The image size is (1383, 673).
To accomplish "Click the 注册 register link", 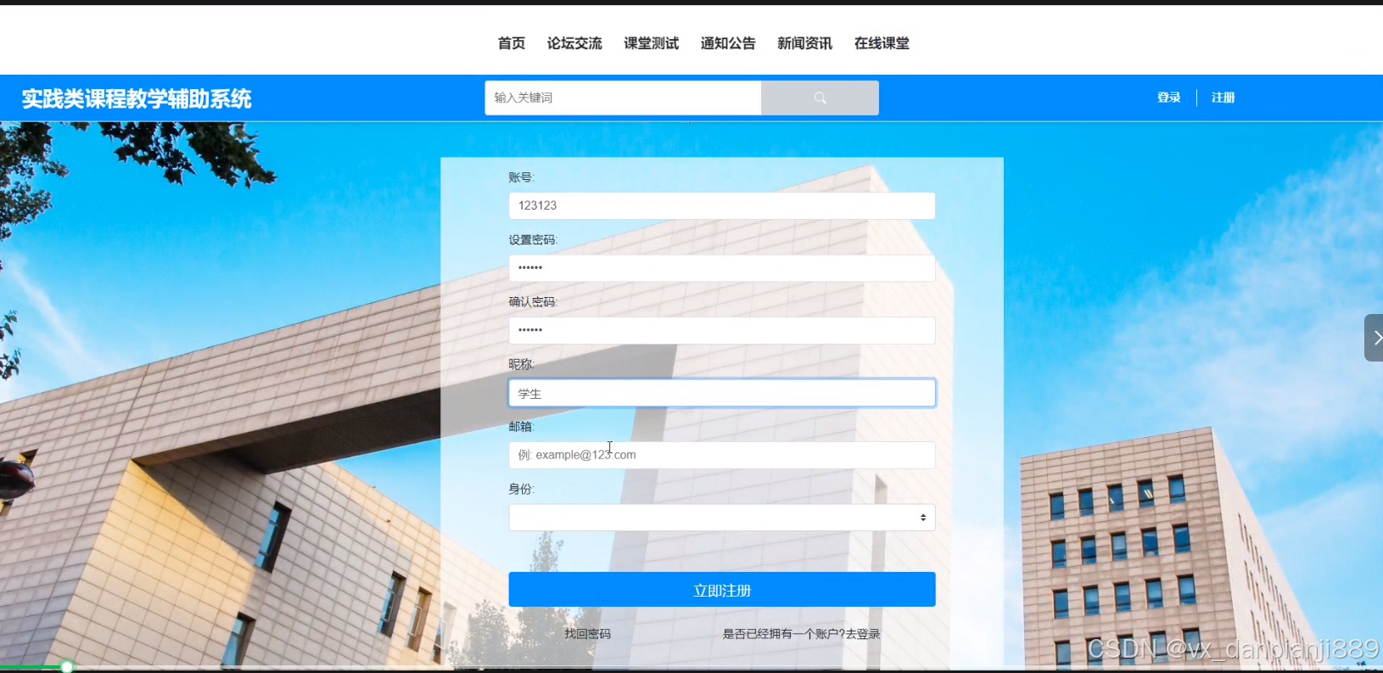I will pyautogui.click(x=1223, y=98).
